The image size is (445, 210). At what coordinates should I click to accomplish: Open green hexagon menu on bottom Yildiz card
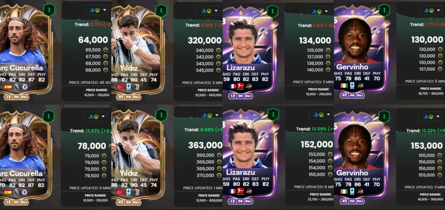[x=161, y=115]
